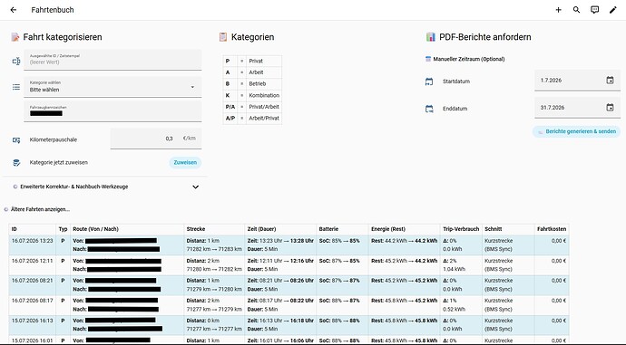
Task: Open calendar picker for Startdatum
Action: coord(610,80)
